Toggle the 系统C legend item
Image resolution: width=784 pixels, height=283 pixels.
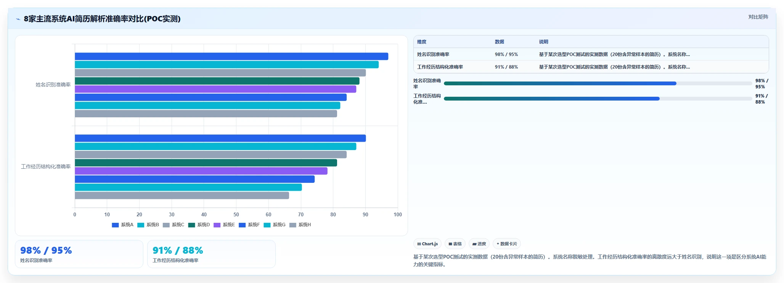pos(174,225)
